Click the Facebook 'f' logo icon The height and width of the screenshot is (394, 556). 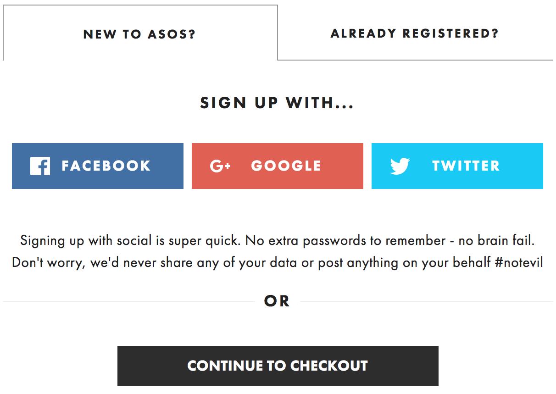pos(40,166)
